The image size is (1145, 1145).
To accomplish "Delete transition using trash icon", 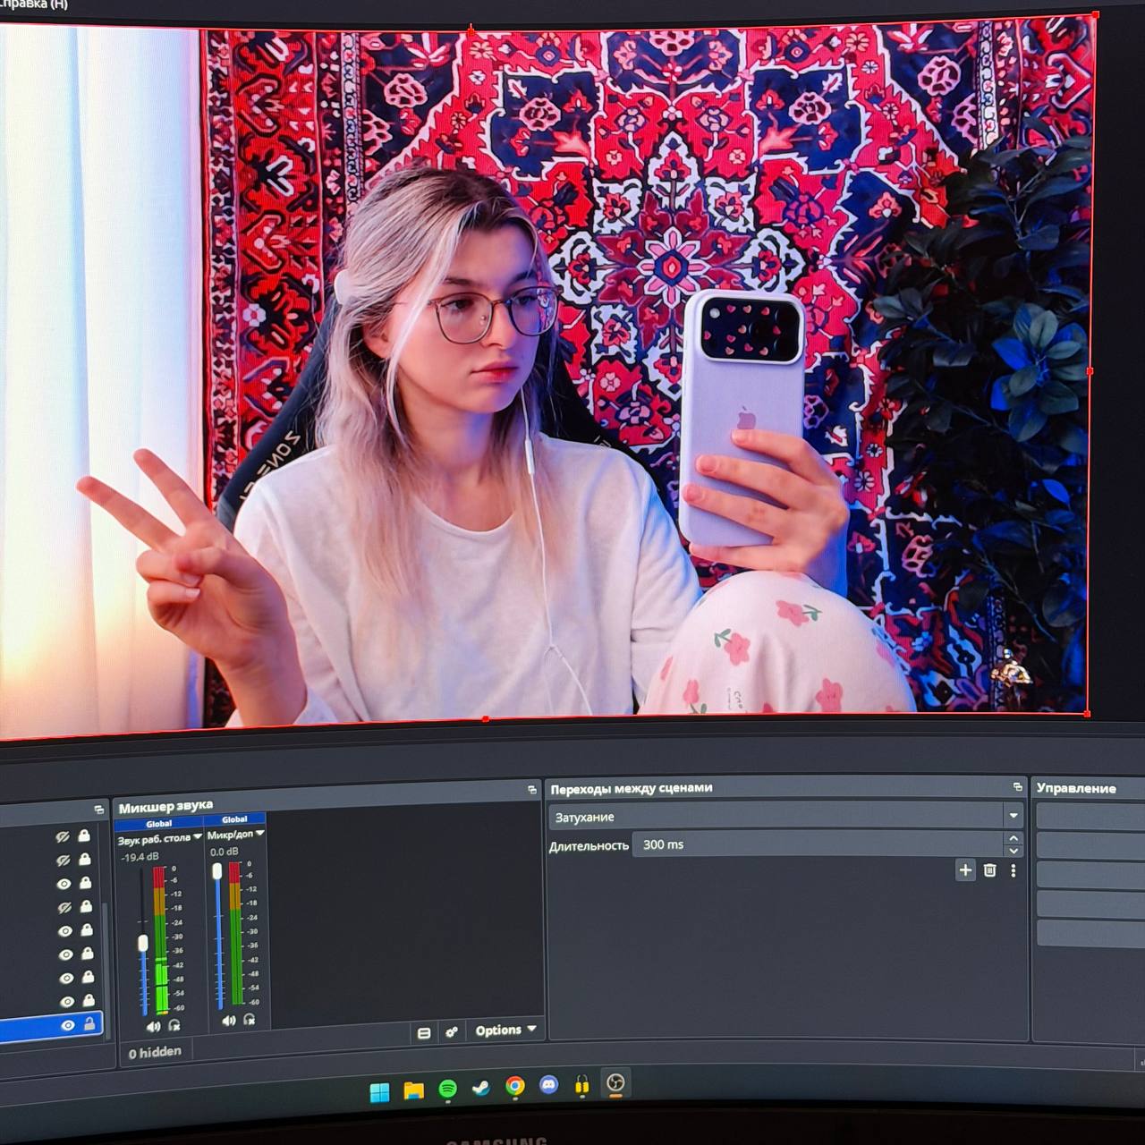I will pyautogui.click(x=989, y=869).
